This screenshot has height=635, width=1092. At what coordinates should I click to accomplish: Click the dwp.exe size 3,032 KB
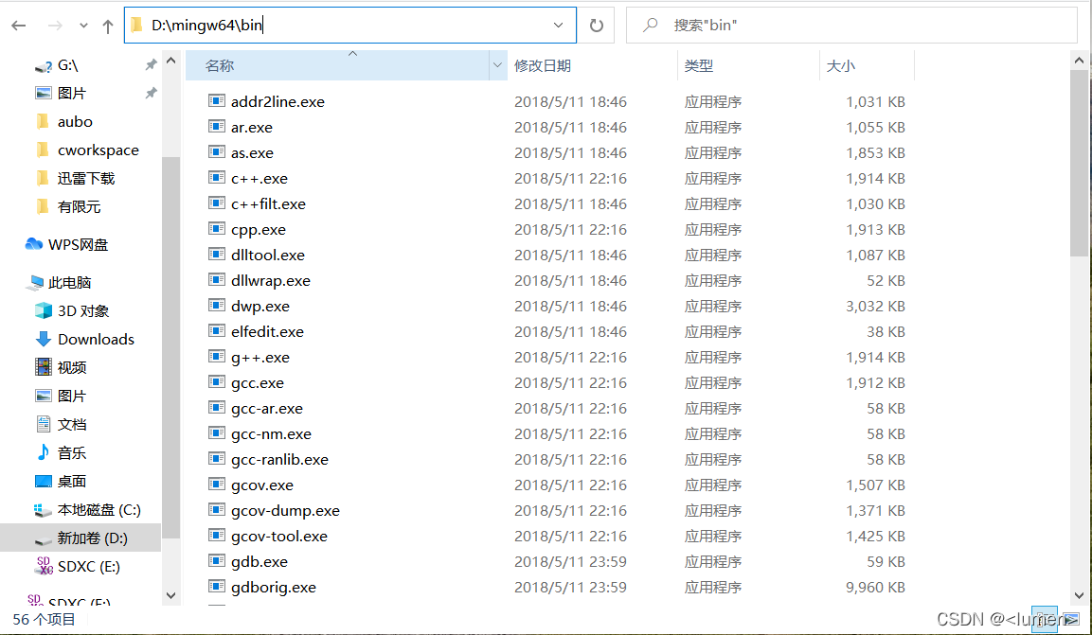[875, 306]
